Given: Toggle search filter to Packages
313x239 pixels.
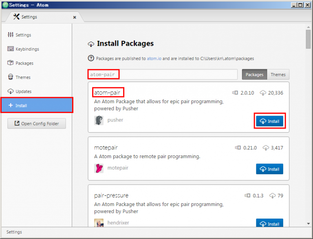Looking at the screenshot, I should [254, 75].
